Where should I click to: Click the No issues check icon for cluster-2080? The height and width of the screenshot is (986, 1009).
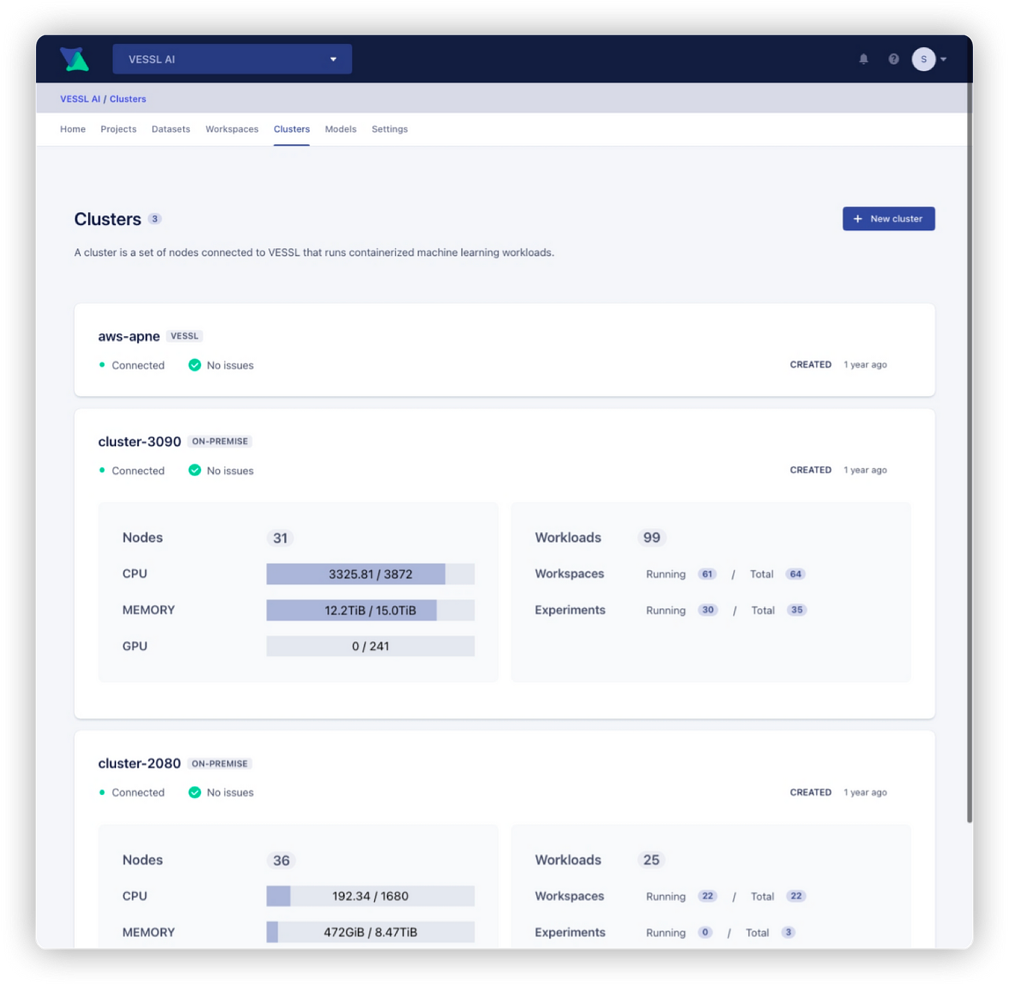[x=195, y=792]
